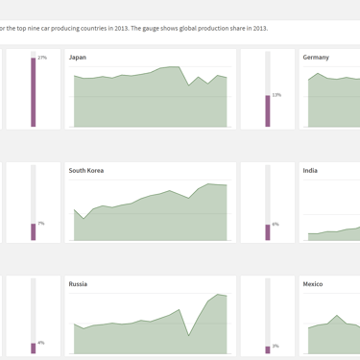The width and height of the screenshot is (360, 360).
Task: Select the India chart title
Action: (310, 171)
